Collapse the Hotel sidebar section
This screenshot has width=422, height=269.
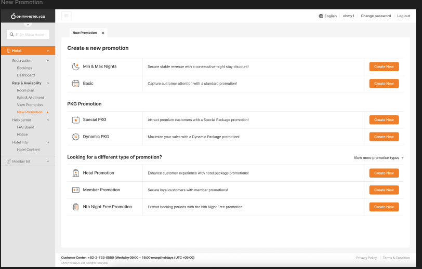coord(48,51)
